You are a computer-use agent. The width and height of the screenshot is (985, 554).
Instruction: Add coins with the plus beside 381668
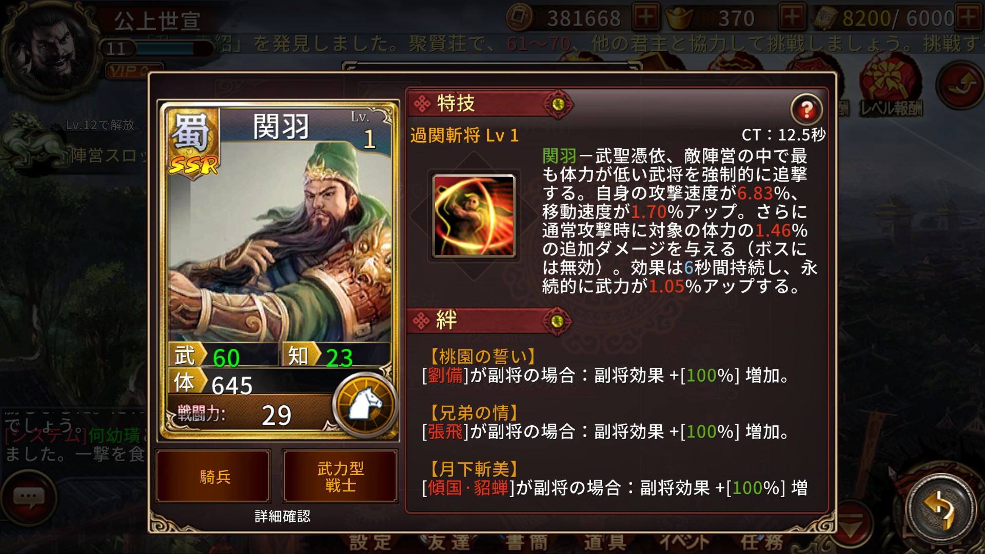pos(646,17)
